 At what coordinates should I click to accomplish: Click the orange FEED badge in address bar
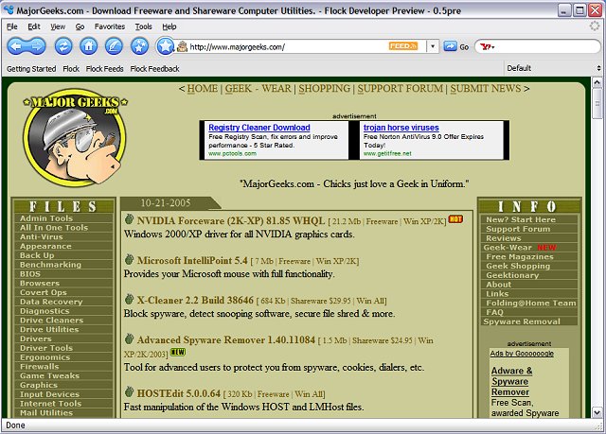coord(402,45)
